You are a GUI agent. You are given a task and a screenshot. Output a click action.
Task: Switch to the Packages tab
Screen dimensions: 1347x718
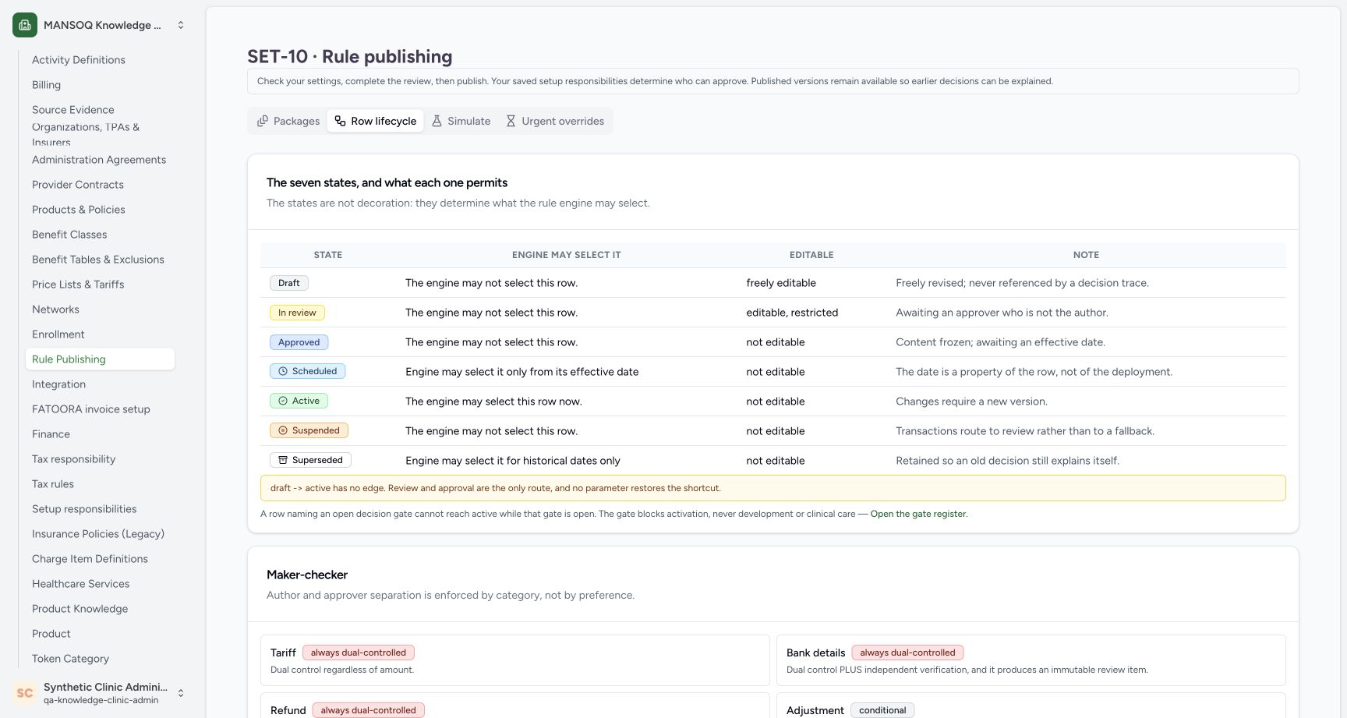click(x=288, y=121)
